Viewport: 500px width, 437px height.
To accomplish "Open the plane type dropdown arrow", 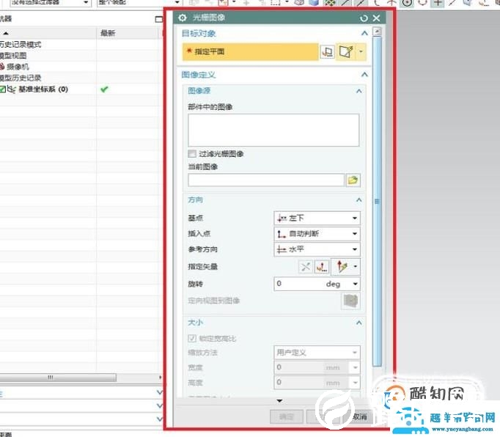I will coord(361,51).
